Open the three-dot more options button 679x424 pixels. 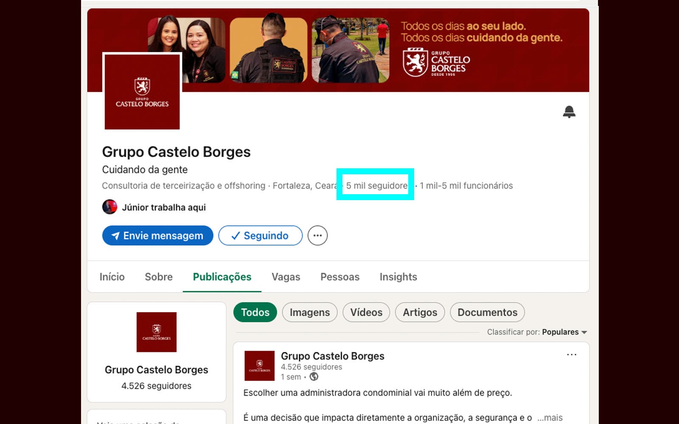[x=317, y=235]
